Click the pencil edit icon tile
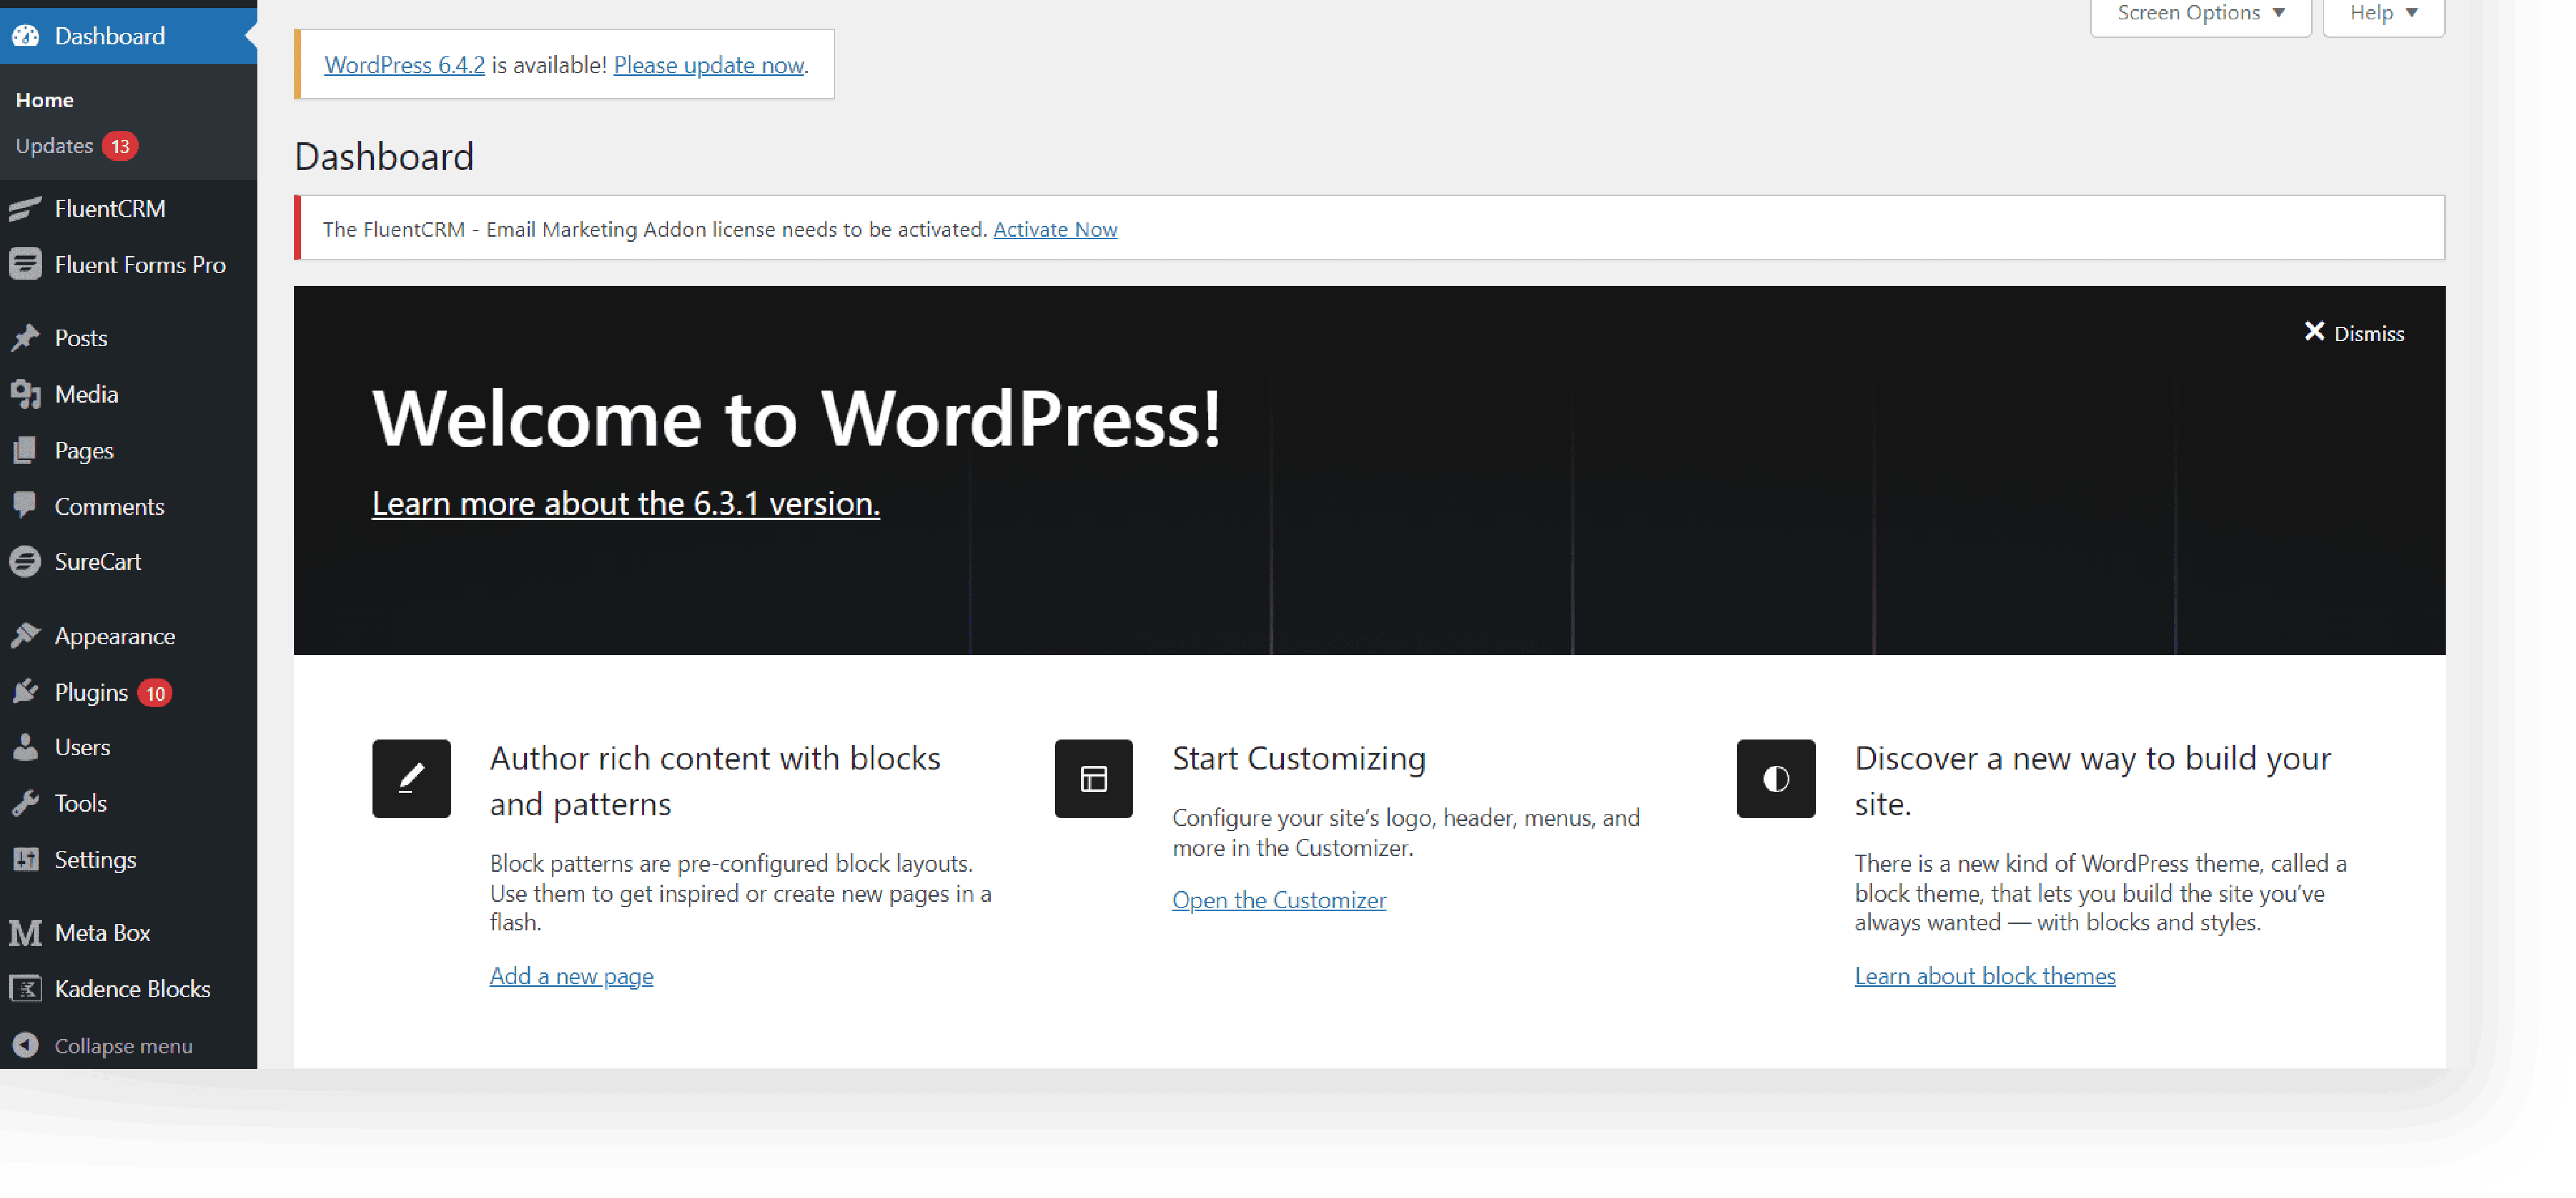This screenshot has width=2576, height=1198. tap(411, 778)
